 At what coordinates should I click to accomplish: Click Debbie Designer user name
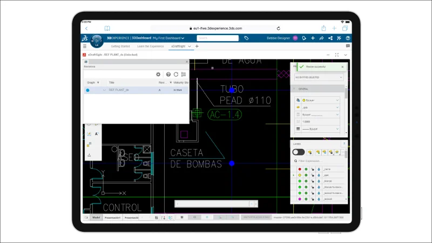[x=278, y=38]
